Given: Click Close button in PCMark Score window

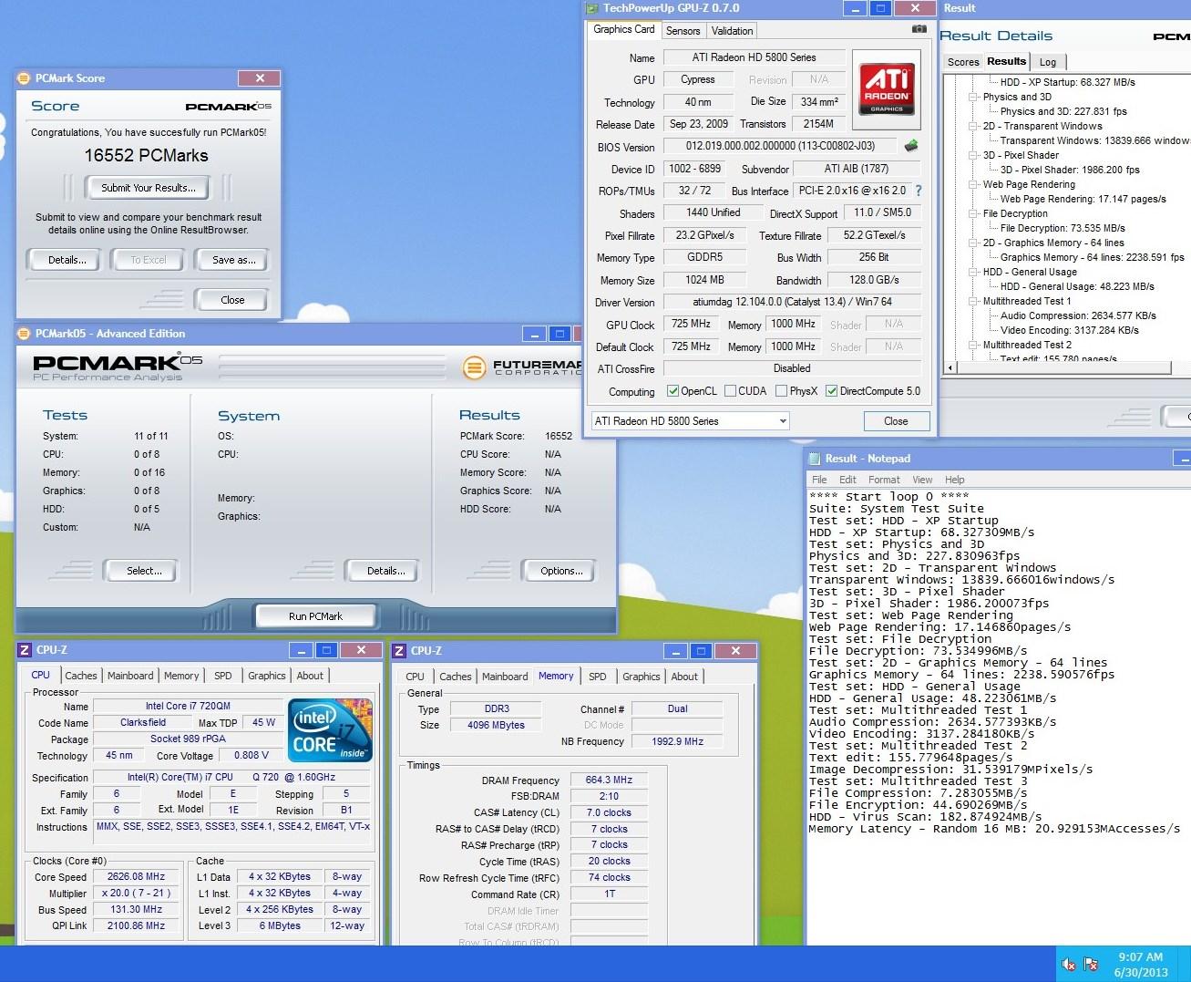Looking at the screenshot, I should click(232, 300).
